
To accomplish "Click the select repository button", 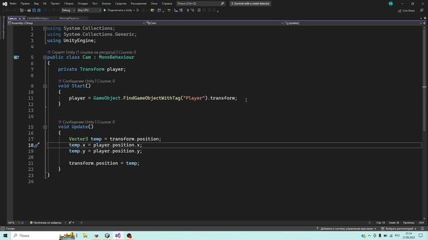I will point(399,229).
